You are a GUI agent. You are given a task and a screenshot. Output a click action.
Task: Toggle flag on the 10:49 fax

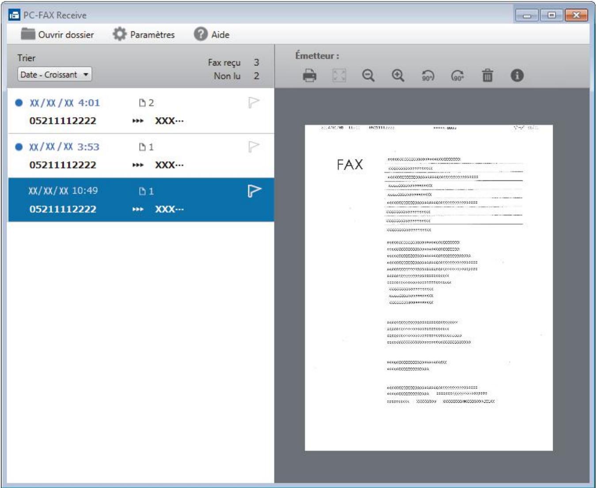254,191
